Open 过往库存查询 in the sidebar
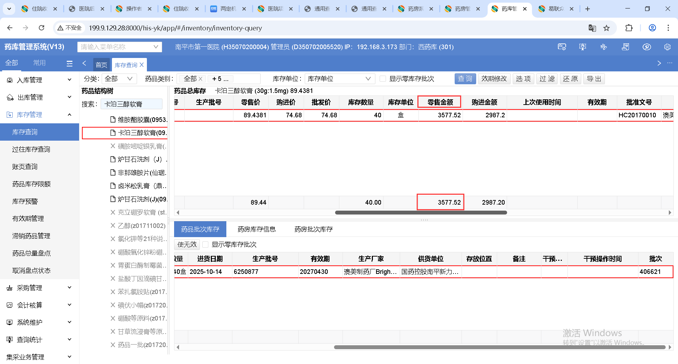This screenshot has height=364, width=678. tap(31, 149)
